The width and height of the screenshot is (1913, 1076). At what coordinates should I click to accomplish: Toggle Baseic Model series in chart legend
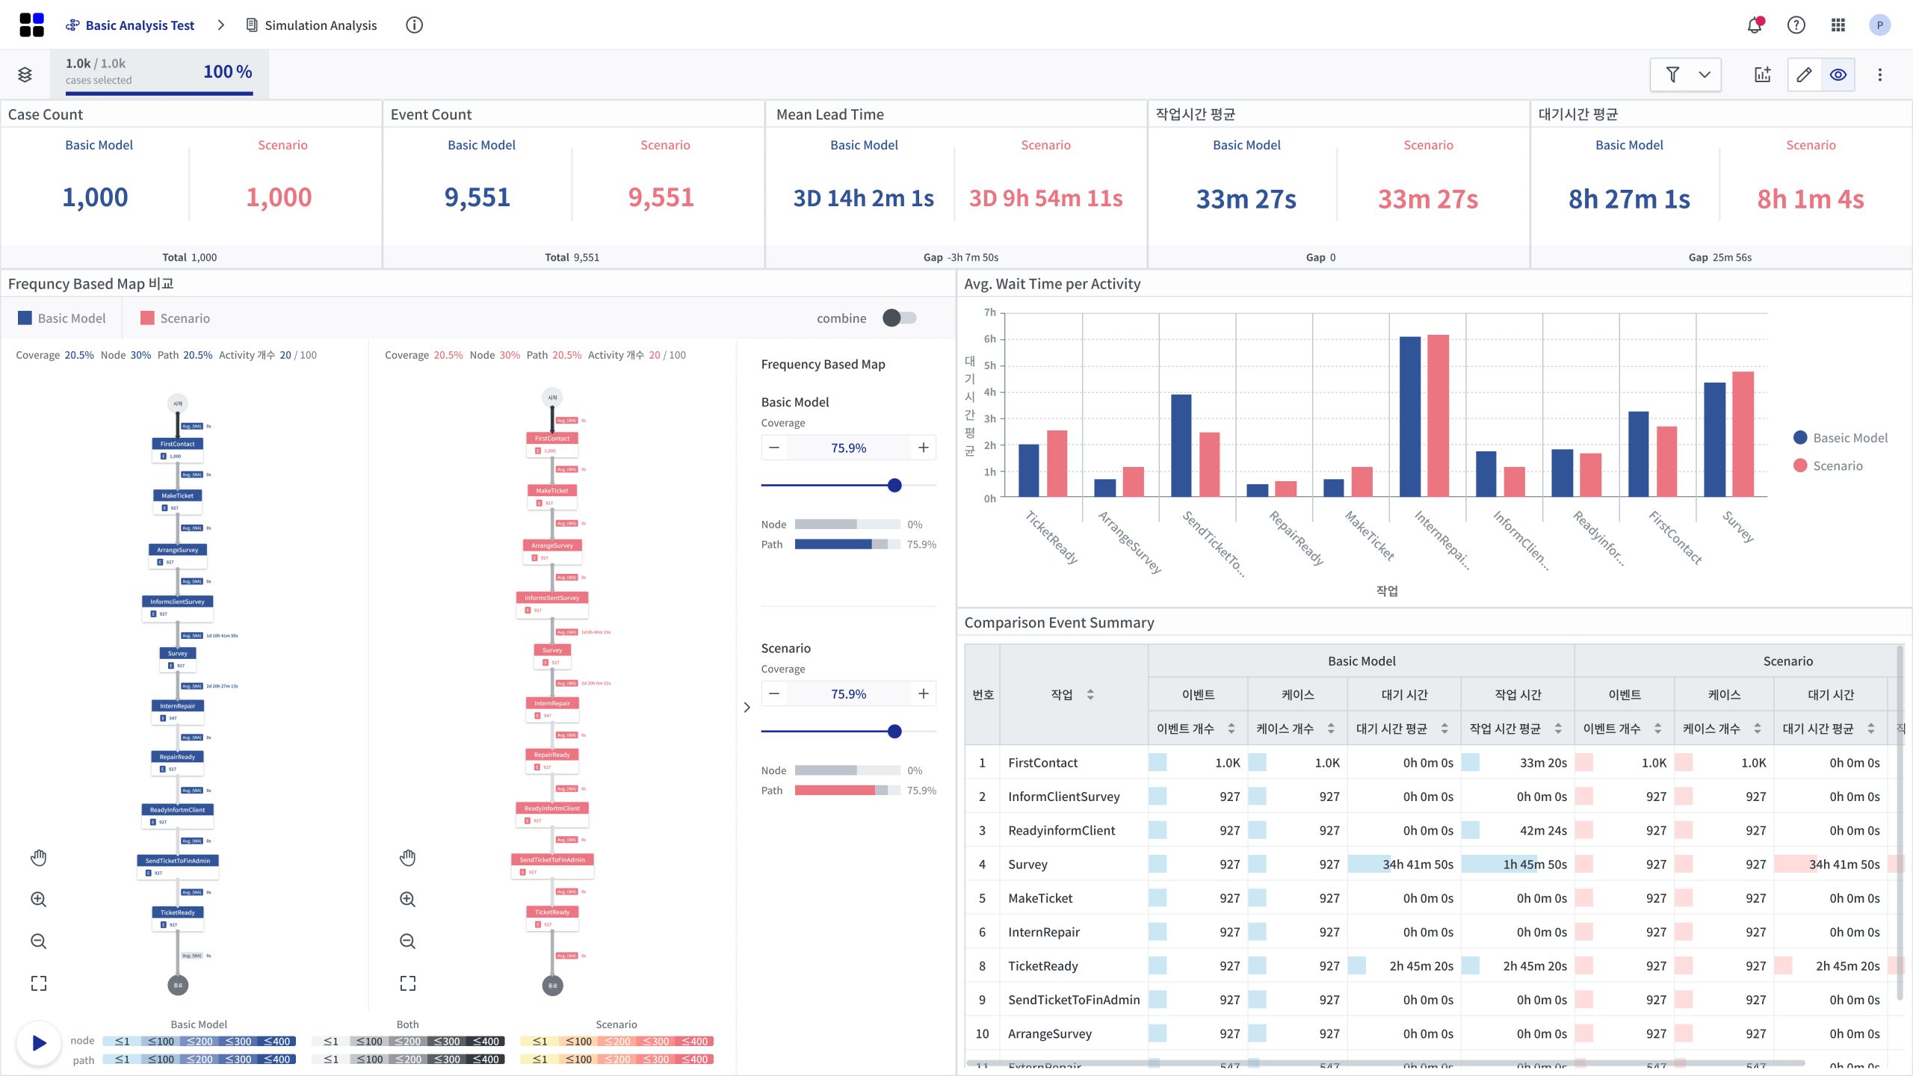point(1840,437)
